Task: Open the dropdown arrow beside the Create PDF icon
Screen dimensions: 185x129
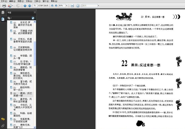Action: [13, 6]
